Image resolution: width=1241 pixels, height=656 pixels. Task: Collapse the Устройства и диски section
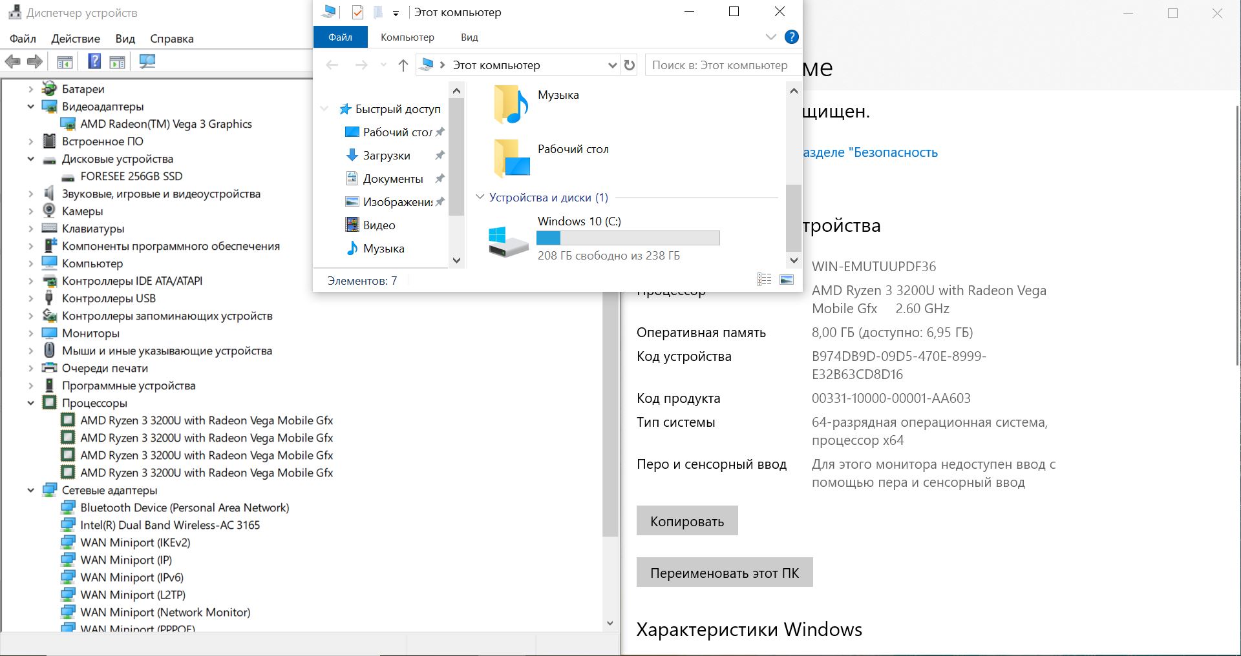(480, 197)
